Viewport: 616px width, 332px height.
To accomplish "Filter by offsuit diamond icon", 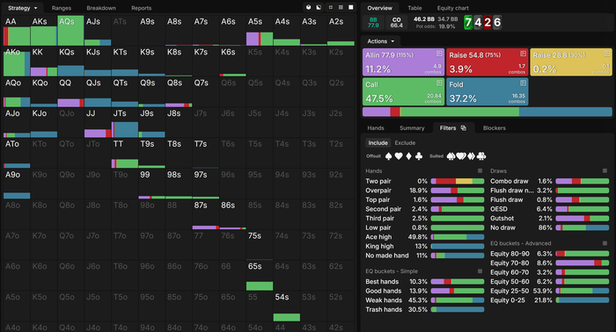I will click(x=408, y=156).
